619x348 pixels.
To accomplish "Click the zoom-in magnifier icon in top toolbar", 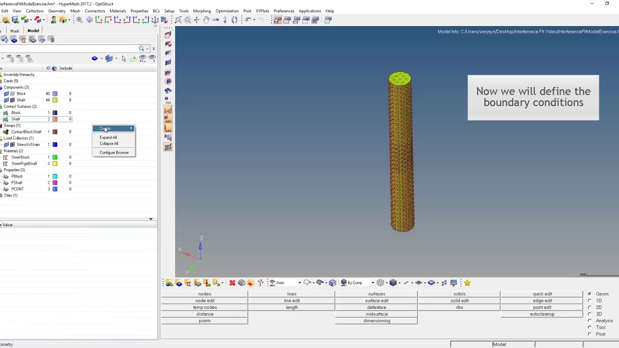I will click(79, 20).
